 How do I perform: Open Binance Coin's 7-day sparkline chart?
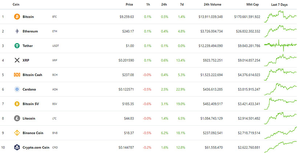280,133
